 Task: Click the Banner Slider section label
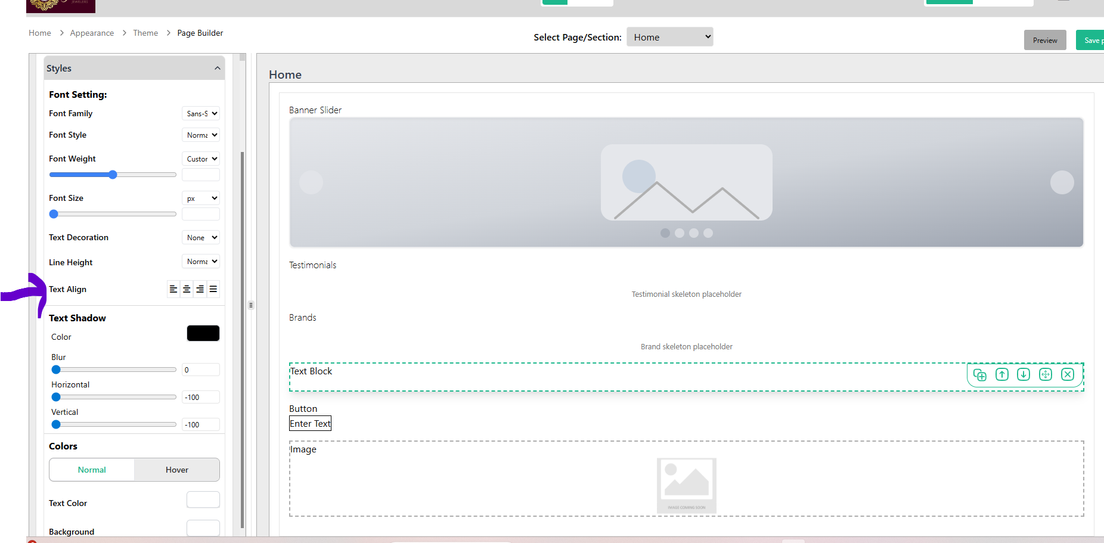click(x=315, y=110)
